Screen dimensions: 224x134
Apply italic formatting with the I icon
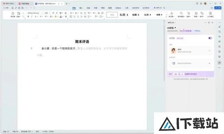click(32, 16)
